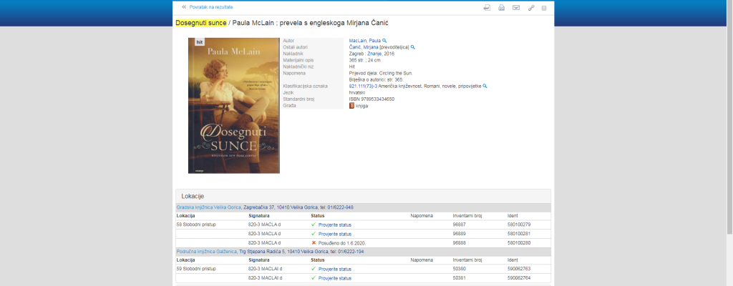Open Područna knjižnica Galženica link

pyautogui.click(x=207, y=252)
